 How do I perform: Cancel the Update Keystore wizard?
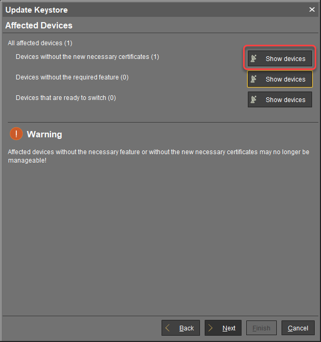pyautogui.click(x=298, y=328)
